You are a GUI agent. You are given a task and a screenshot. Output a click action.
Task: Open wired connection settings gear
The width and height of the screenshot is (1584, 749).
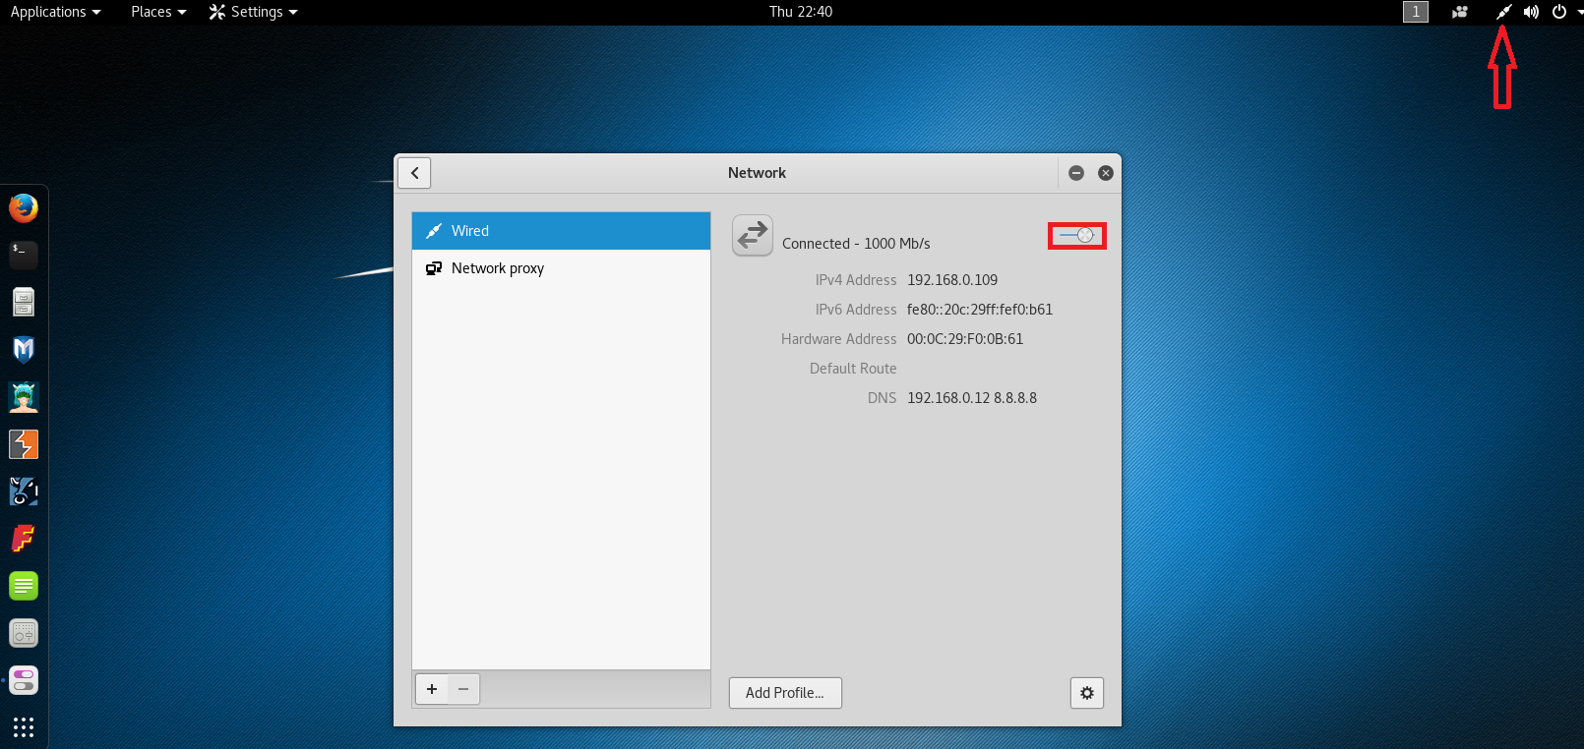tap(1086, 693)
